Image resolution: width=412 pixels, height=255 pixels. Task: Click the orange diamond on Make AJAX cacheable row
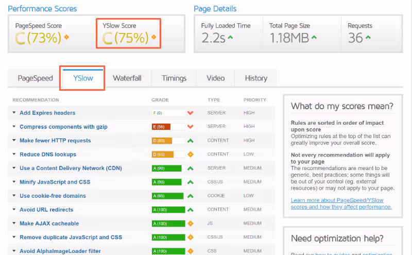(x=191, y=224)
